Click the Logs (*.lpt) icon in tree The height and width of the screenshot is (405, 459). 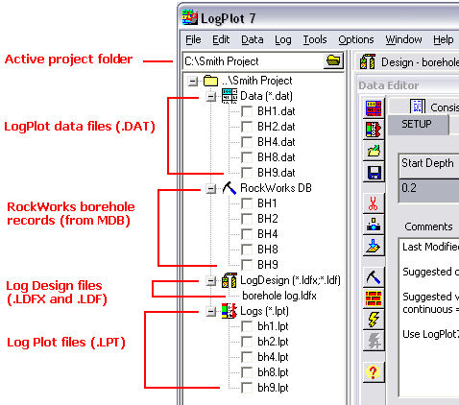pyautogui.click(x=229, y=311)
